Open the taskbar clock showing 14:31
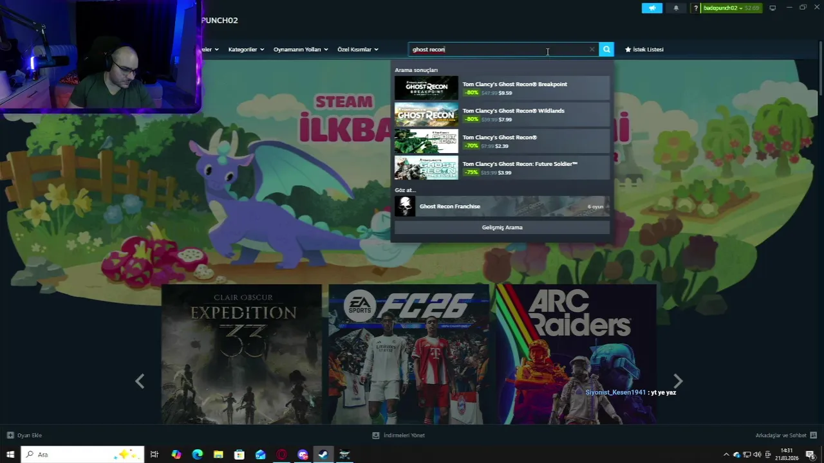Screen dimensions: 824x463 pyautogui.click(x=787, y=455)
